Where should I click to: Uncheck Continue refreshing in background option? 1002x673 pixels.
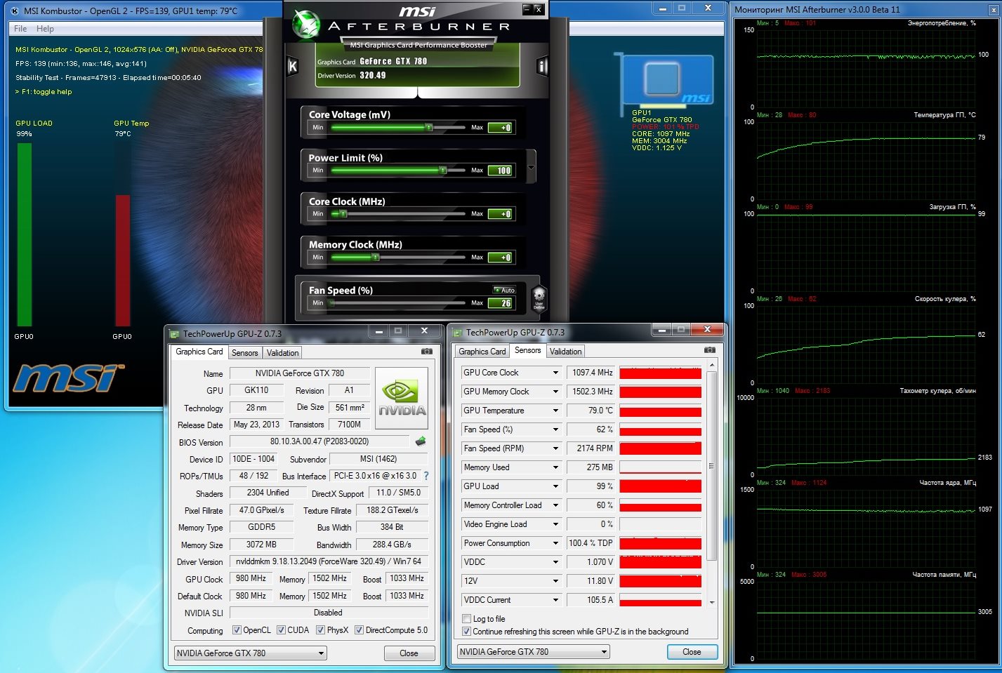[467, 632]
